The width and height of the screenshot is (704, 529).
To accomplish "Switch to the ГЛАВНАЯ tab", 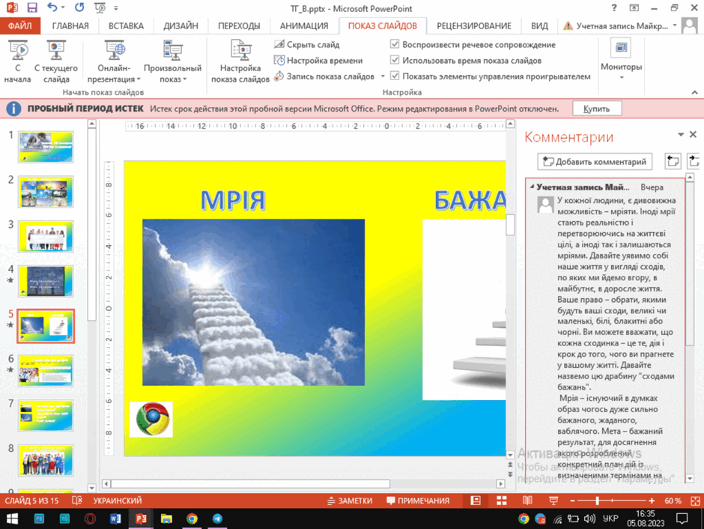I will click(70, 25).
